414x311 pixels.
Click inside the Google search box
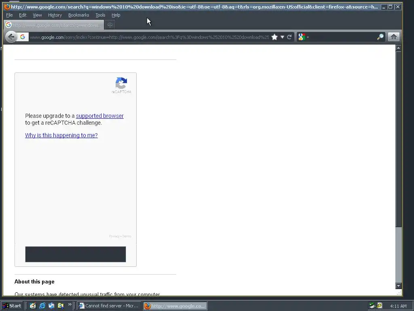(x=343, y=37)
